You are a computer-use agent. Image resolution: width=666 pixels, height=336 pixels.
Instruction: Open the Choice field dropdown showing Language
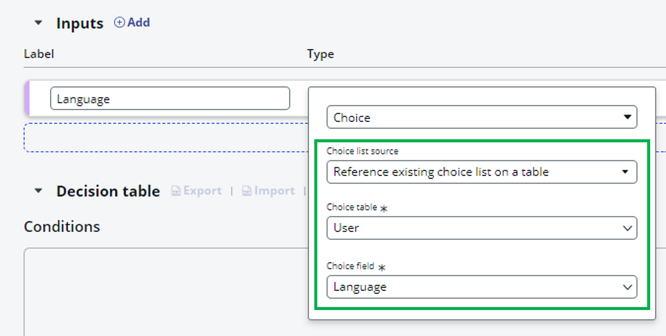(482, 287)
